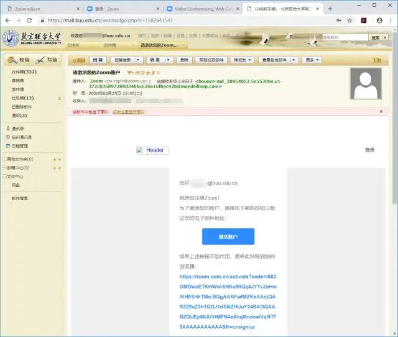The width and height of the screenshot is (398, 337).
Task: Open the 移动到 dropdown
Action: tap(242, 60)
